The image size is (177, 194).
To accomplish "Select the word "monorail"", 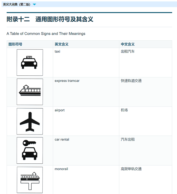I will (x=61, y=169).
